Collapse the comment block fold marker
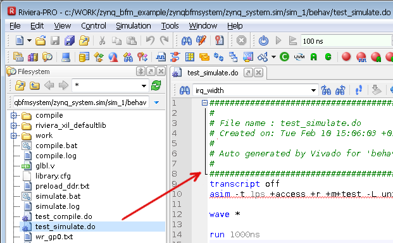The height and width of the screenshot is (243, 393). 205,103
